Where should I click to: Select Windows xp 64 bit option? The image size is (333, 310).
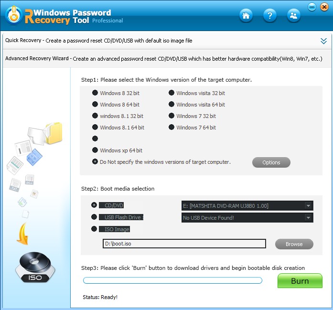(x=95, y=150)
